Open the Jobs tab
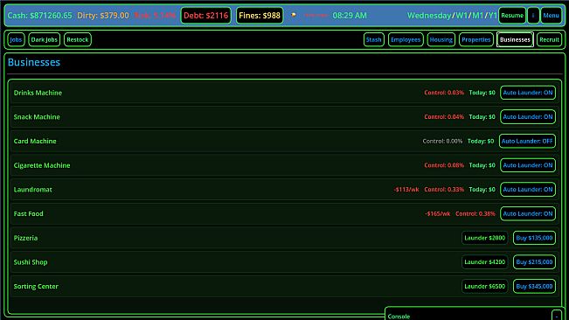This screenshot has width=569, height=320. point(16,39)
